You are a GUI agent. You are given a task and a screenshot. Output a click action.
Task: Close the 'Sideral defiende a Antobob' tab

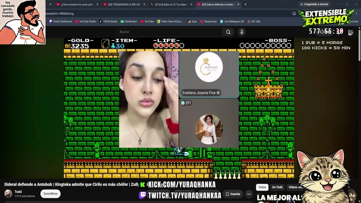[x=238, y=5]
